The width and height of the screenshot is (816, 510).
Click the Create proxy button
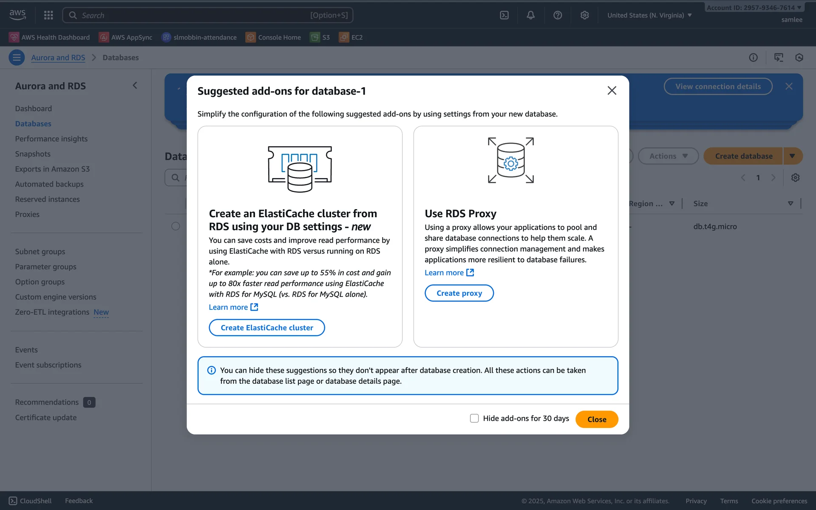tap(459, 293)
